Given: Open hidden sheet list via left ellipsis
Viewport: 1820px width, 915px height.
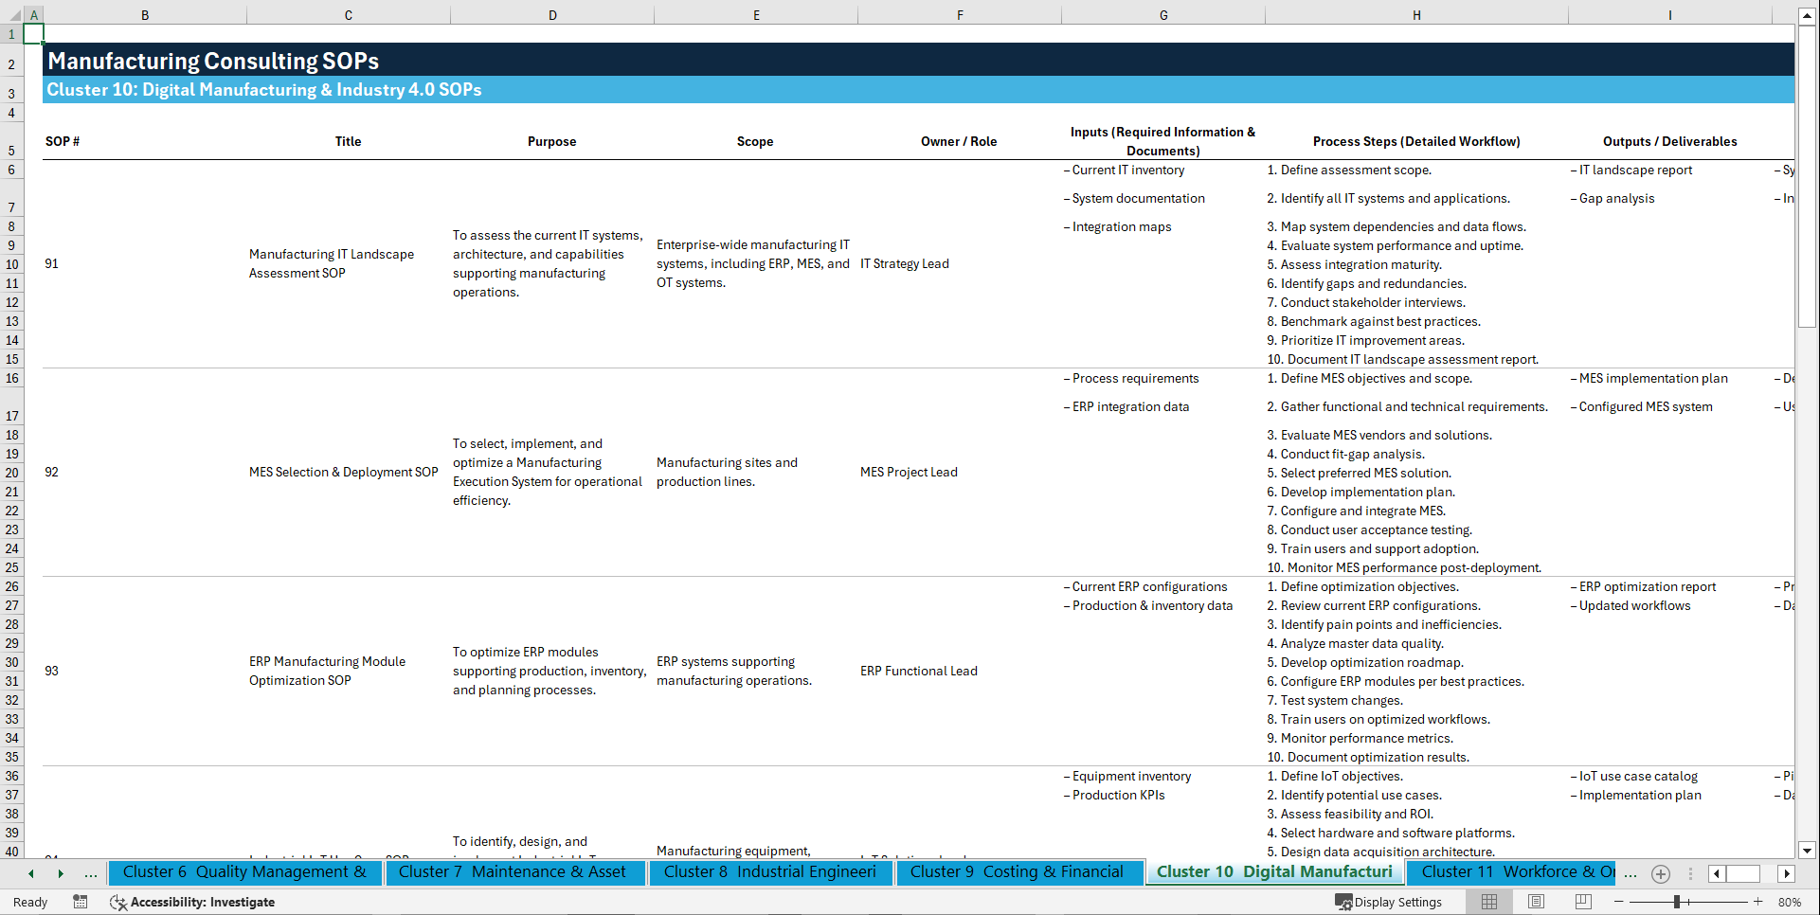Looking at the screenshot, I should click(x=91, y=873).
